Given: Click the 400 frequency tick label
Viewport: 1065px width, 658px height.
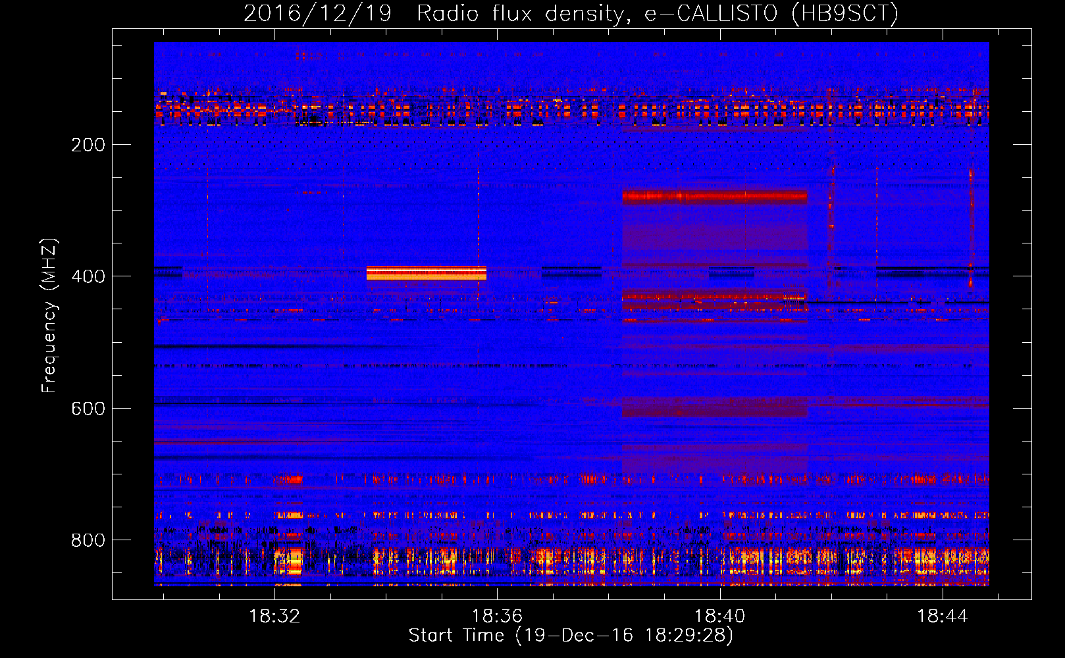Looking at the screenshot, I should coord(88,276).
